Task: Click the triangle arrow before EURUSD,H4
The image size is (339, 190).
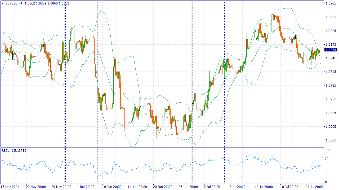Action: pos(3,3)
